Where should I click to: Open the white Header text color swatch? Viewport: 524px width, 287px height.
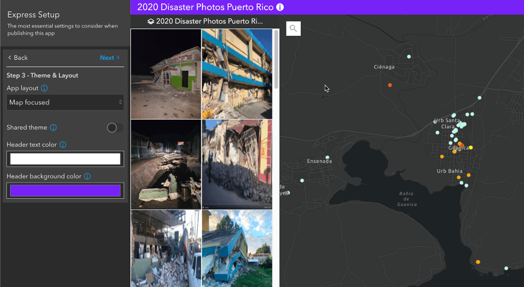point(65,159)
